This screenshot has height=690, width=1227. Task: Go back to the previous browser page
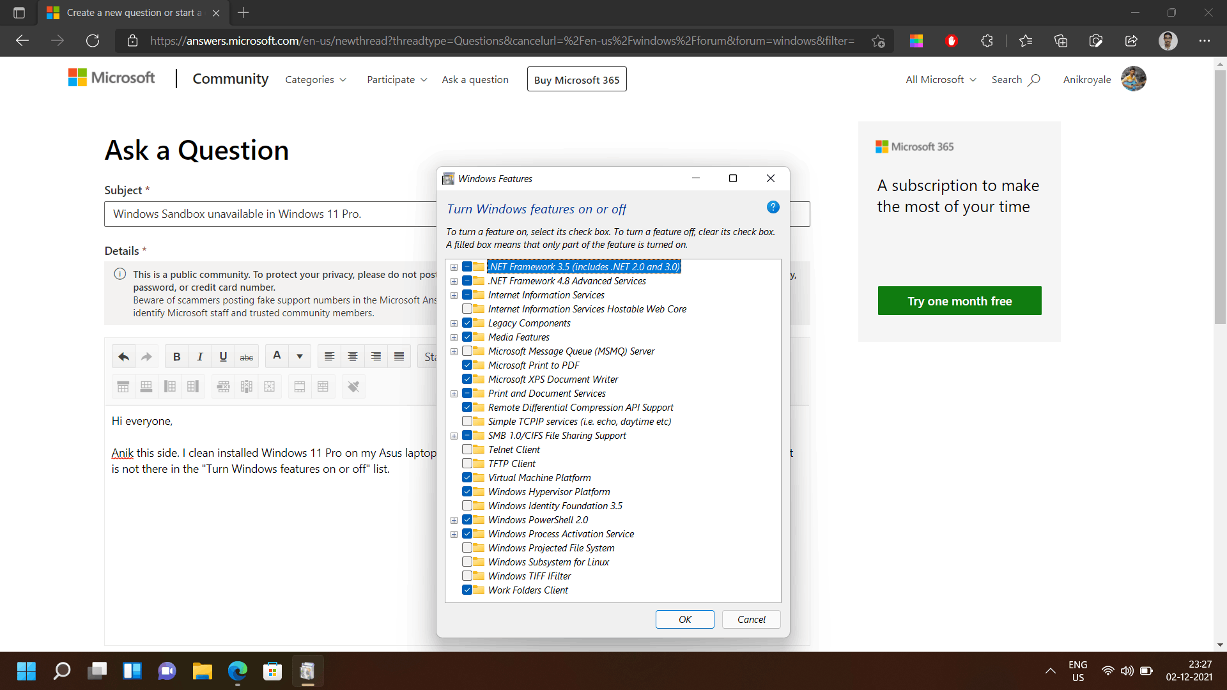(22, 41)
